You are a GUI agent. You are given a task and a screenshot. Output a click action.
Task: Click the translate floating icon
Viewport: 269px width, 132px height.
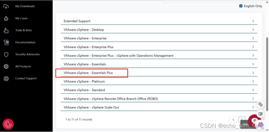tap(261, 105)
